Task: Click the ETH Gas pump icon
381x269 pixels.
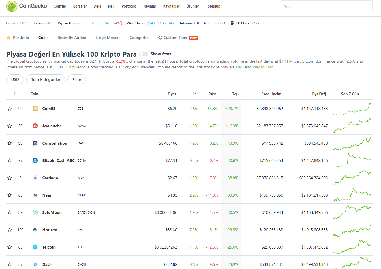Action: click(x=232, y=23)
